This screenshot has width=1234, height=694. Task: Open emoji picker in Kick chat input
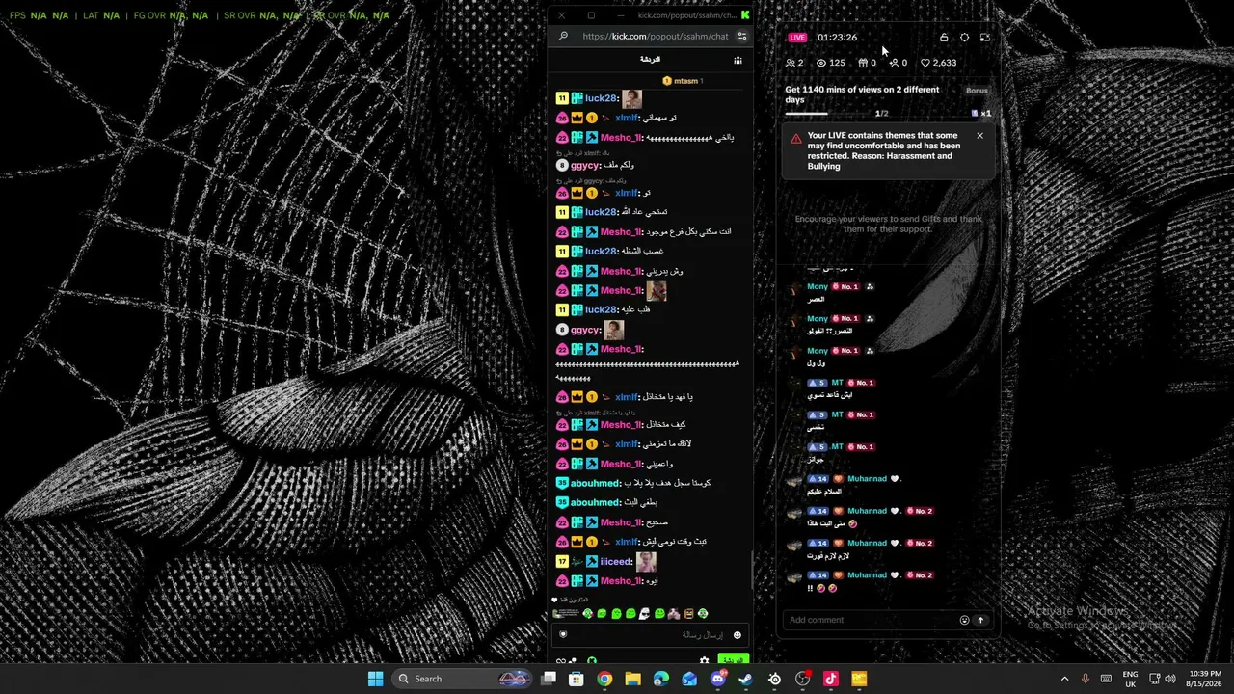point(738,634)
